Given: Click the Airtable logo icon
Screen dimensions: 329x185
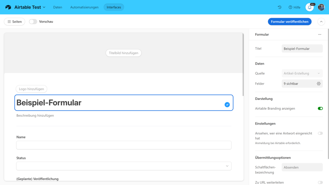Looking at the screenshot, I should 8,7.
